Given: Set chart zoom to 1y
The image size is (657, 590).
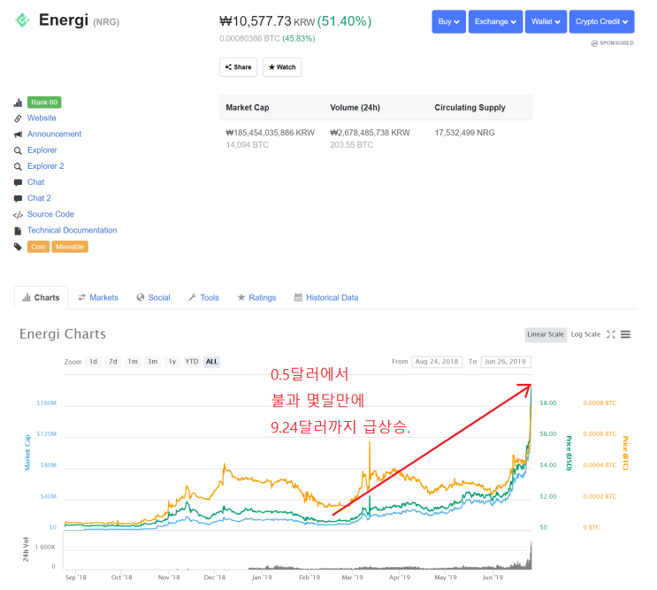Looking at the screenshot, I should point(172,362).
